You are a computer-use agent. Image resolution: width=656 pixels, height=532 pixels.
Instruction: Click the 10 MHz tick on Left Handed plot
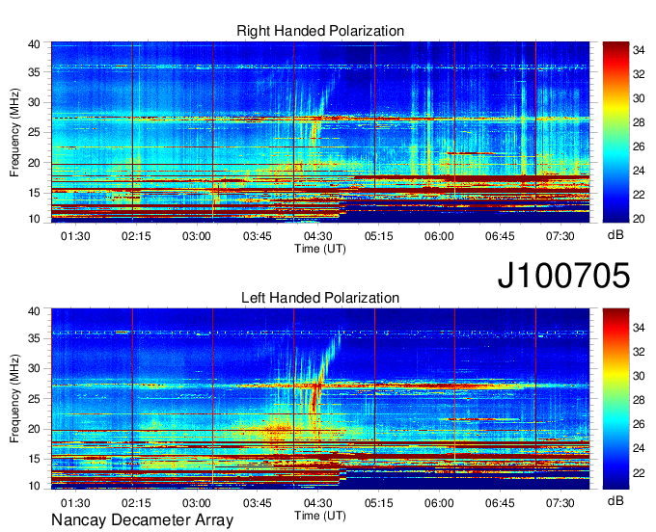tap(34, 486)
